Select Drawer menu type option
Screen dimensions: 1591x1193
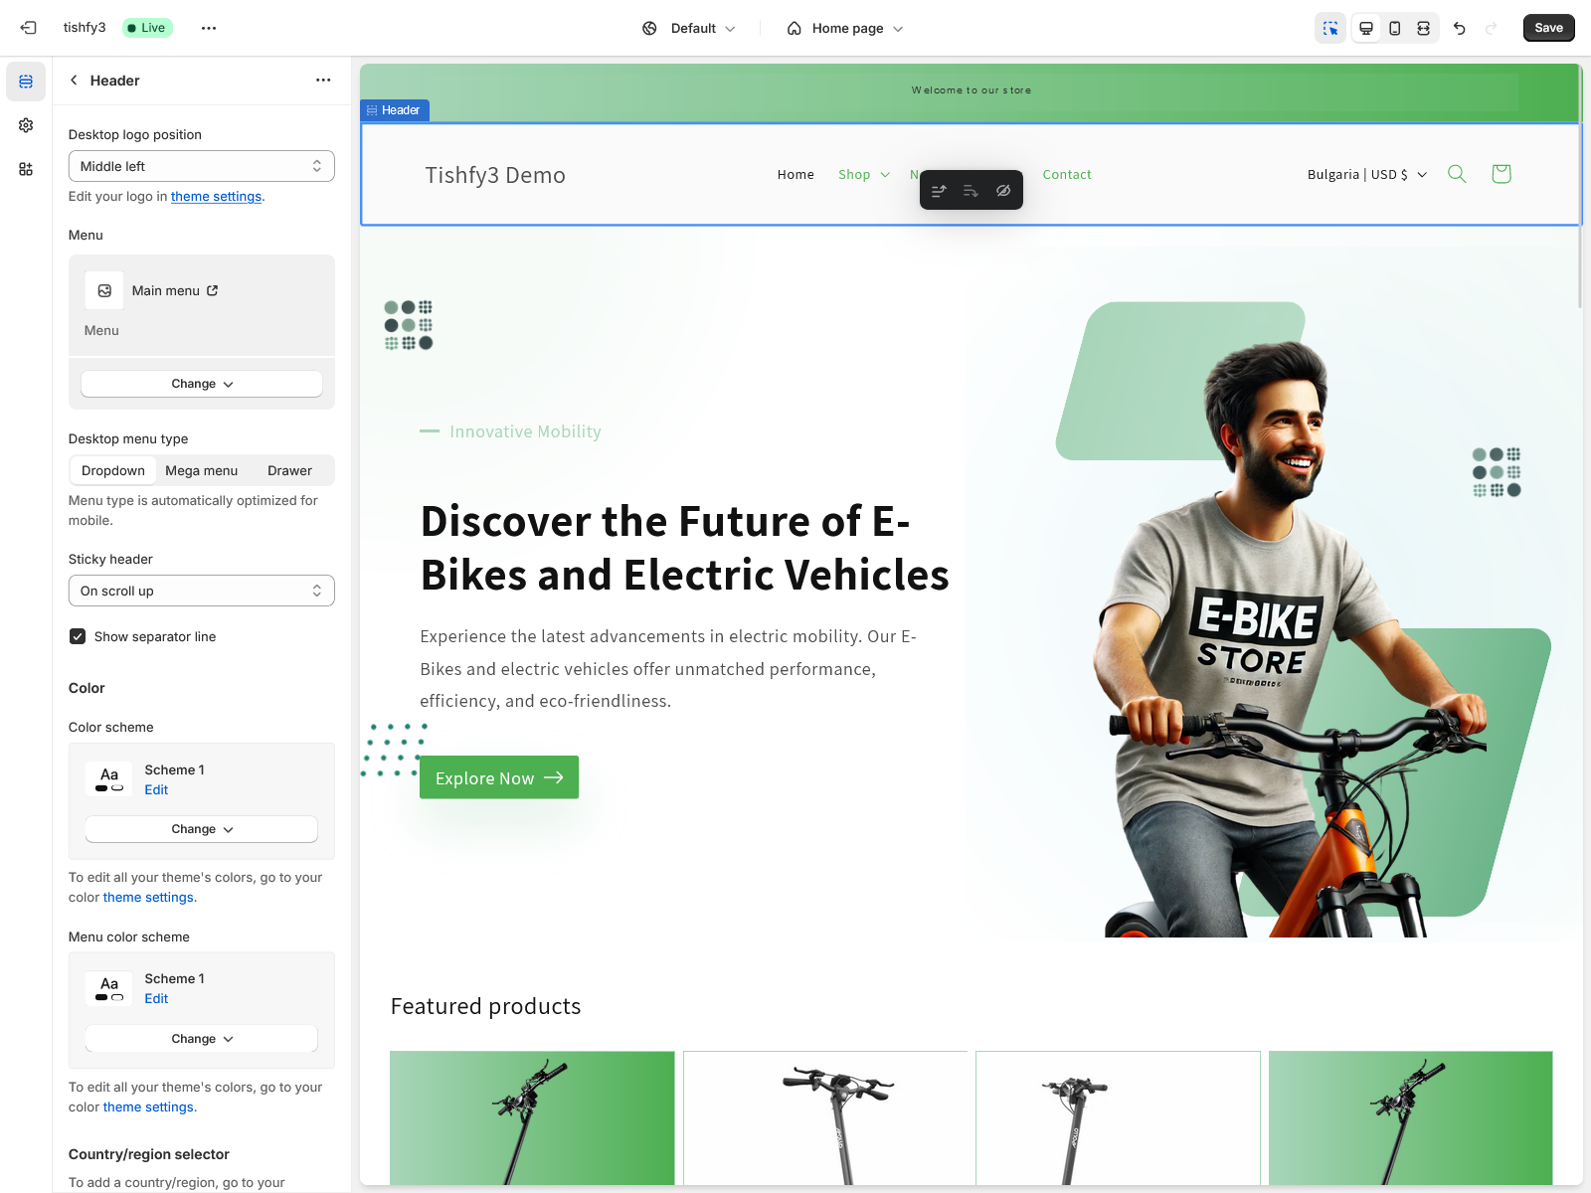click(x=289, y=470)
